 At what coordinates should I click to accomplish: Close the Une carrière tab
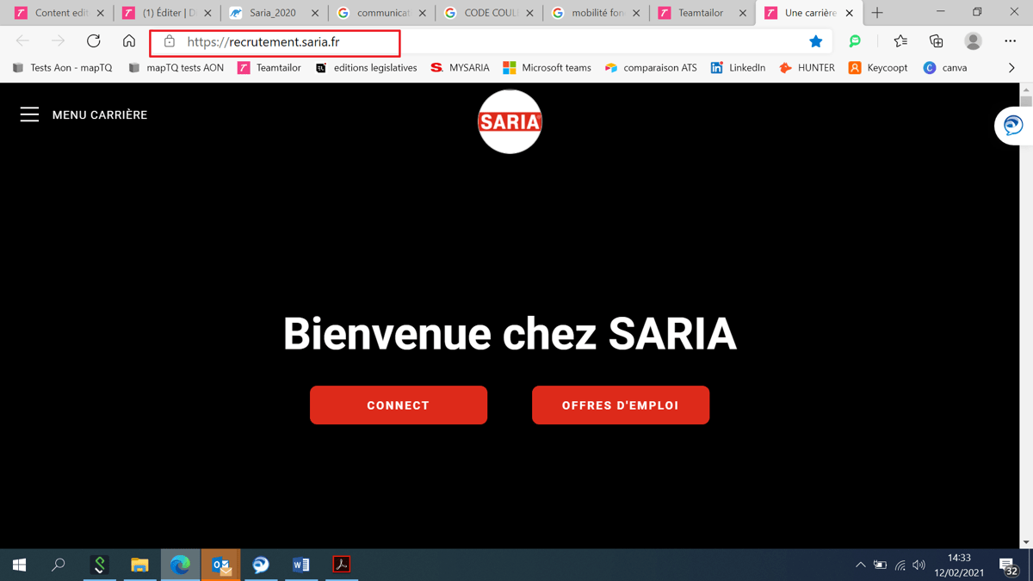[x=850, y=13]
